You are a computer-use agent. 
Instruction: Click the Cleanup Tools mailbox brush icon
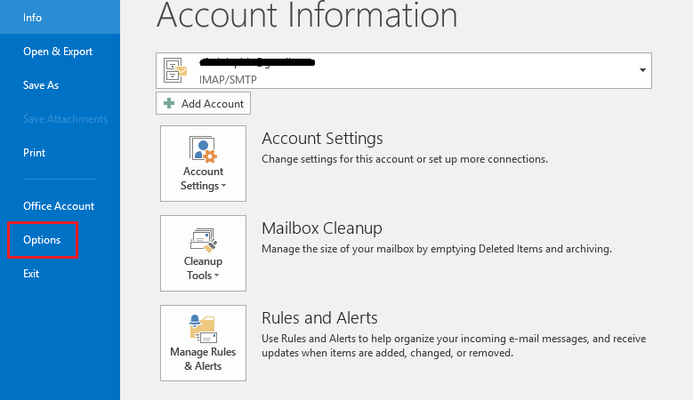pos(204,240)
